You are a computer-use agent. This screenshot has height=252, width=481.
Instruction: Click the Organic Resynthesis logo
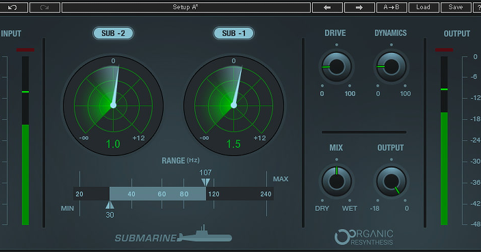(x=364, y=237)
